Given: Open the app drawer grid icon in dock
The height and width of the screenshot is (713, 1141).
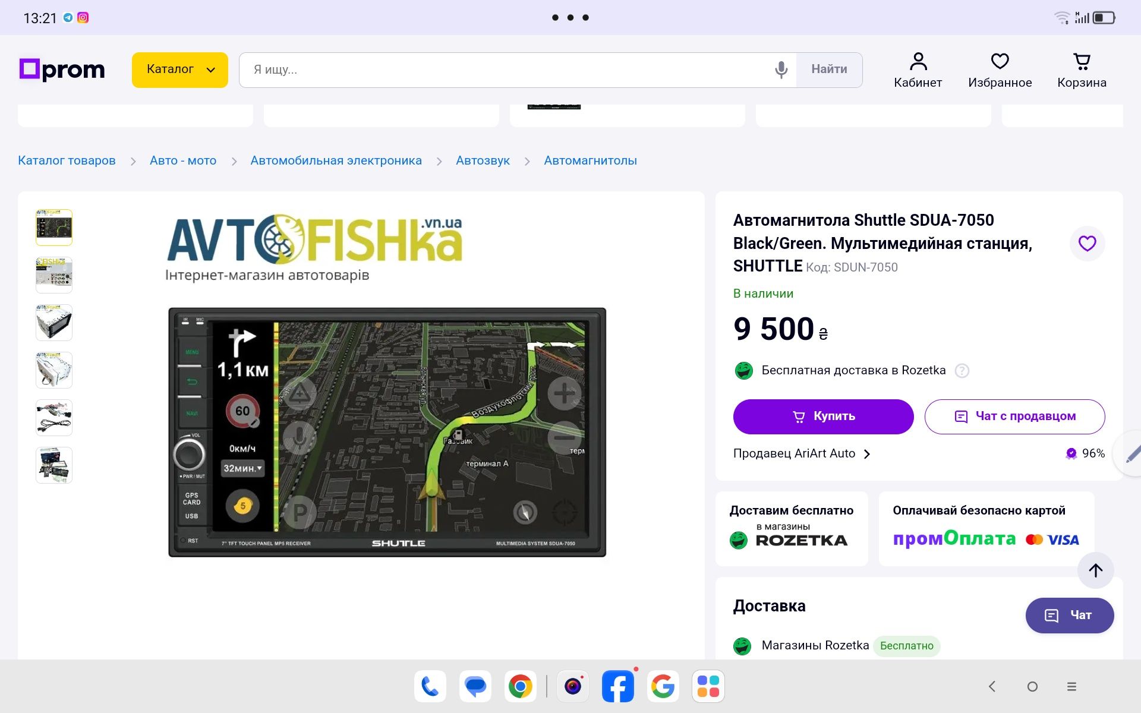Looking at the screenshot, I should coord(708,686).
